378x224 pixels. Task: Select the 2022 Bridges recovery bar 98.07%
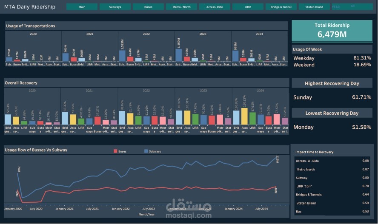pos(122,118)
